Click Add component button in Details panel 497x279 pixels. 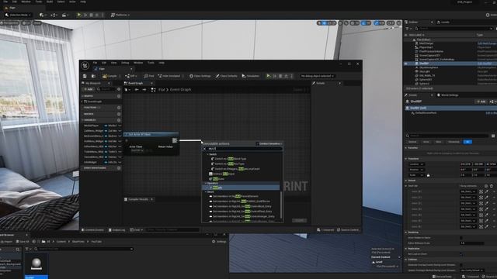point(481,102)
